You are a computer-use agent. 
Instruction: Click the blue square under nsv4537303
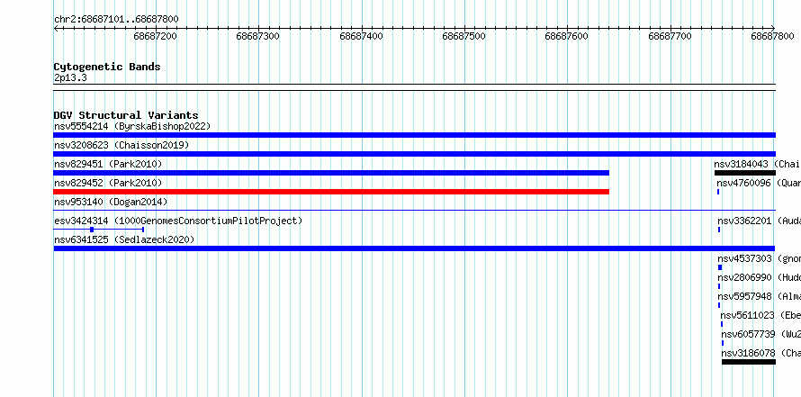(x=720, y=267)
